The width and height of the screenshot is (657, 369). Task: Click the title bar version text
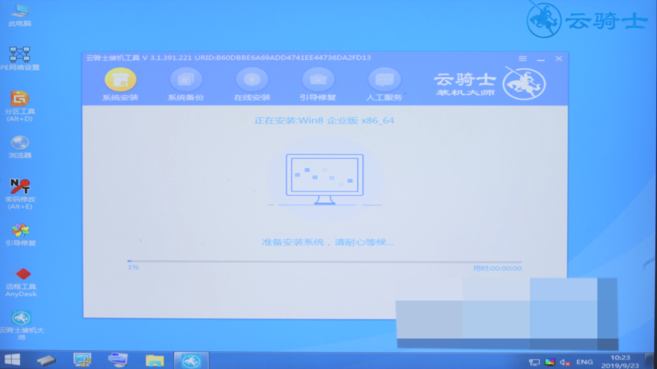coord(228,58)
